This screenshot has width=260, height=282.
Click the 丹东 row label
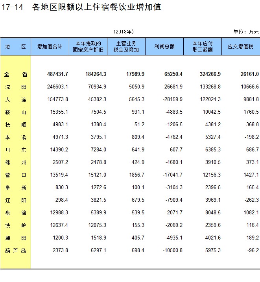pyautogui.click(x=16, y=150)
